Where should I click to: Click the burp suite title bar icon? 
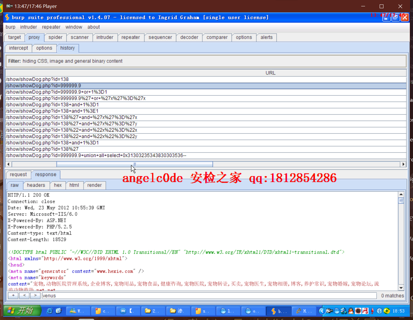[7, 17]
